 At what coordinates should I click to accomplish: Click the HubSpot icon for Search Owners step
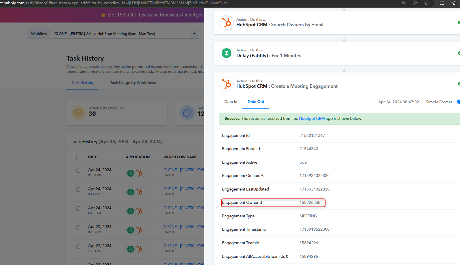(226, 23)
